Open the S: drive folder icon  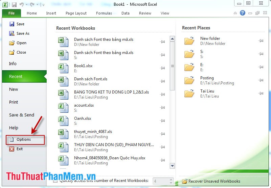[x=189, y=54]
